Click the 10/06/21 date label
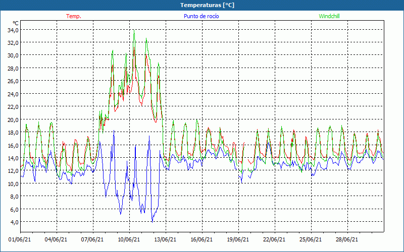The height and width of the screenshot is (252, 404). point(129,240)
